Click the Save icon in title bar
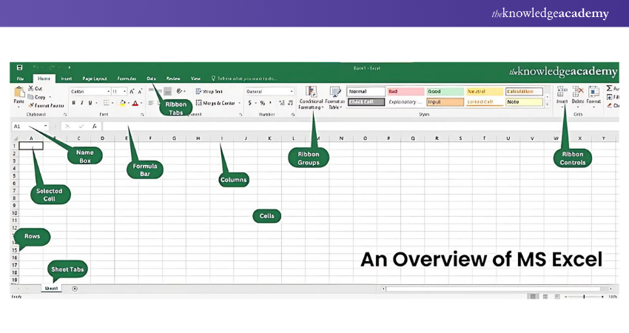Viewport: 629px width, 333px height. click(19, 67)
